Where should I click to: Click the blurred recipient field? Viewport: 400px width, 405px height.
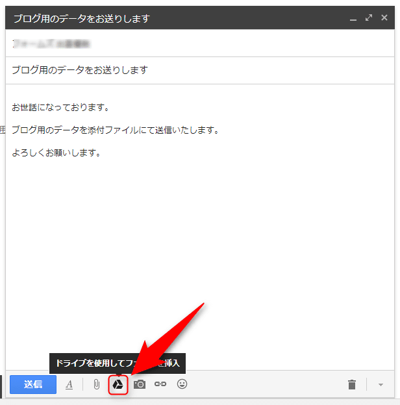tap(200, 43)
